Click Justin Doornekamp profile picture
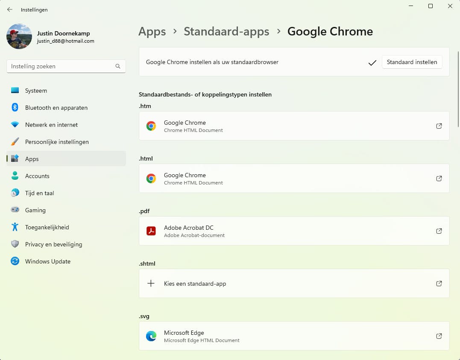 pyautogui.click(x=19, y=37)
